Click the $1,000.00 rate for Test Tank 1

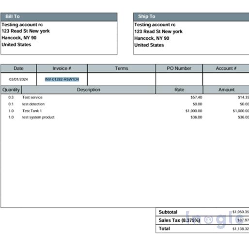194,111
